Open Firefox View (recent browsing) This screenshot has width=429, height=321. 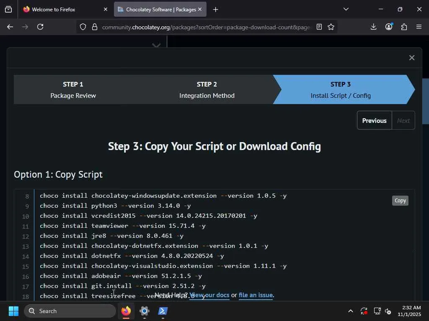coord(8,9)
